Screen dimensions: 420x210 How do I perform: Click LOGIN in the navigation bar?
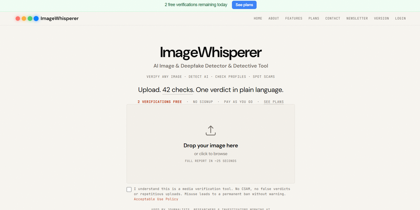click(x=400, y=18)
